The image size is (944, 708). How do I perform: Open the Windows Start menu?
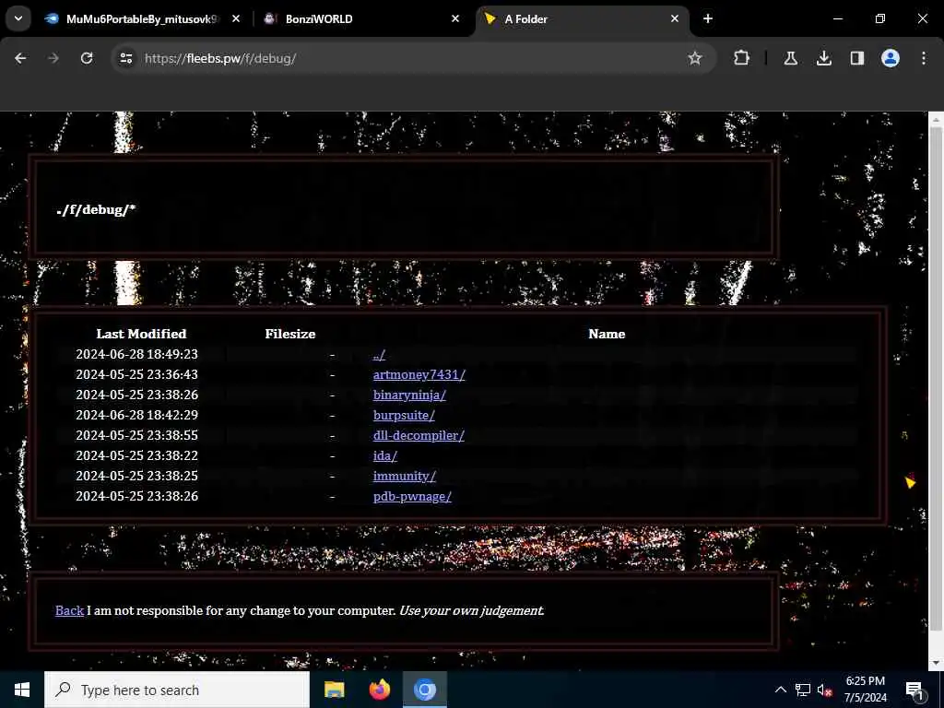pos(22,690)
